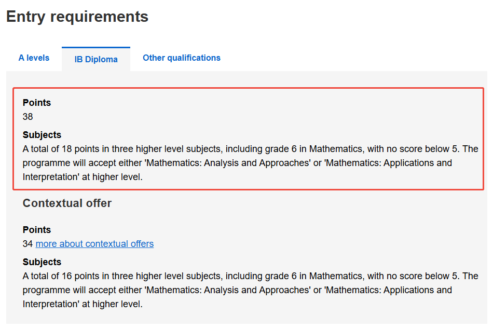Click the 38 points value
Viewport: 493px width, 330px height.
28,117
